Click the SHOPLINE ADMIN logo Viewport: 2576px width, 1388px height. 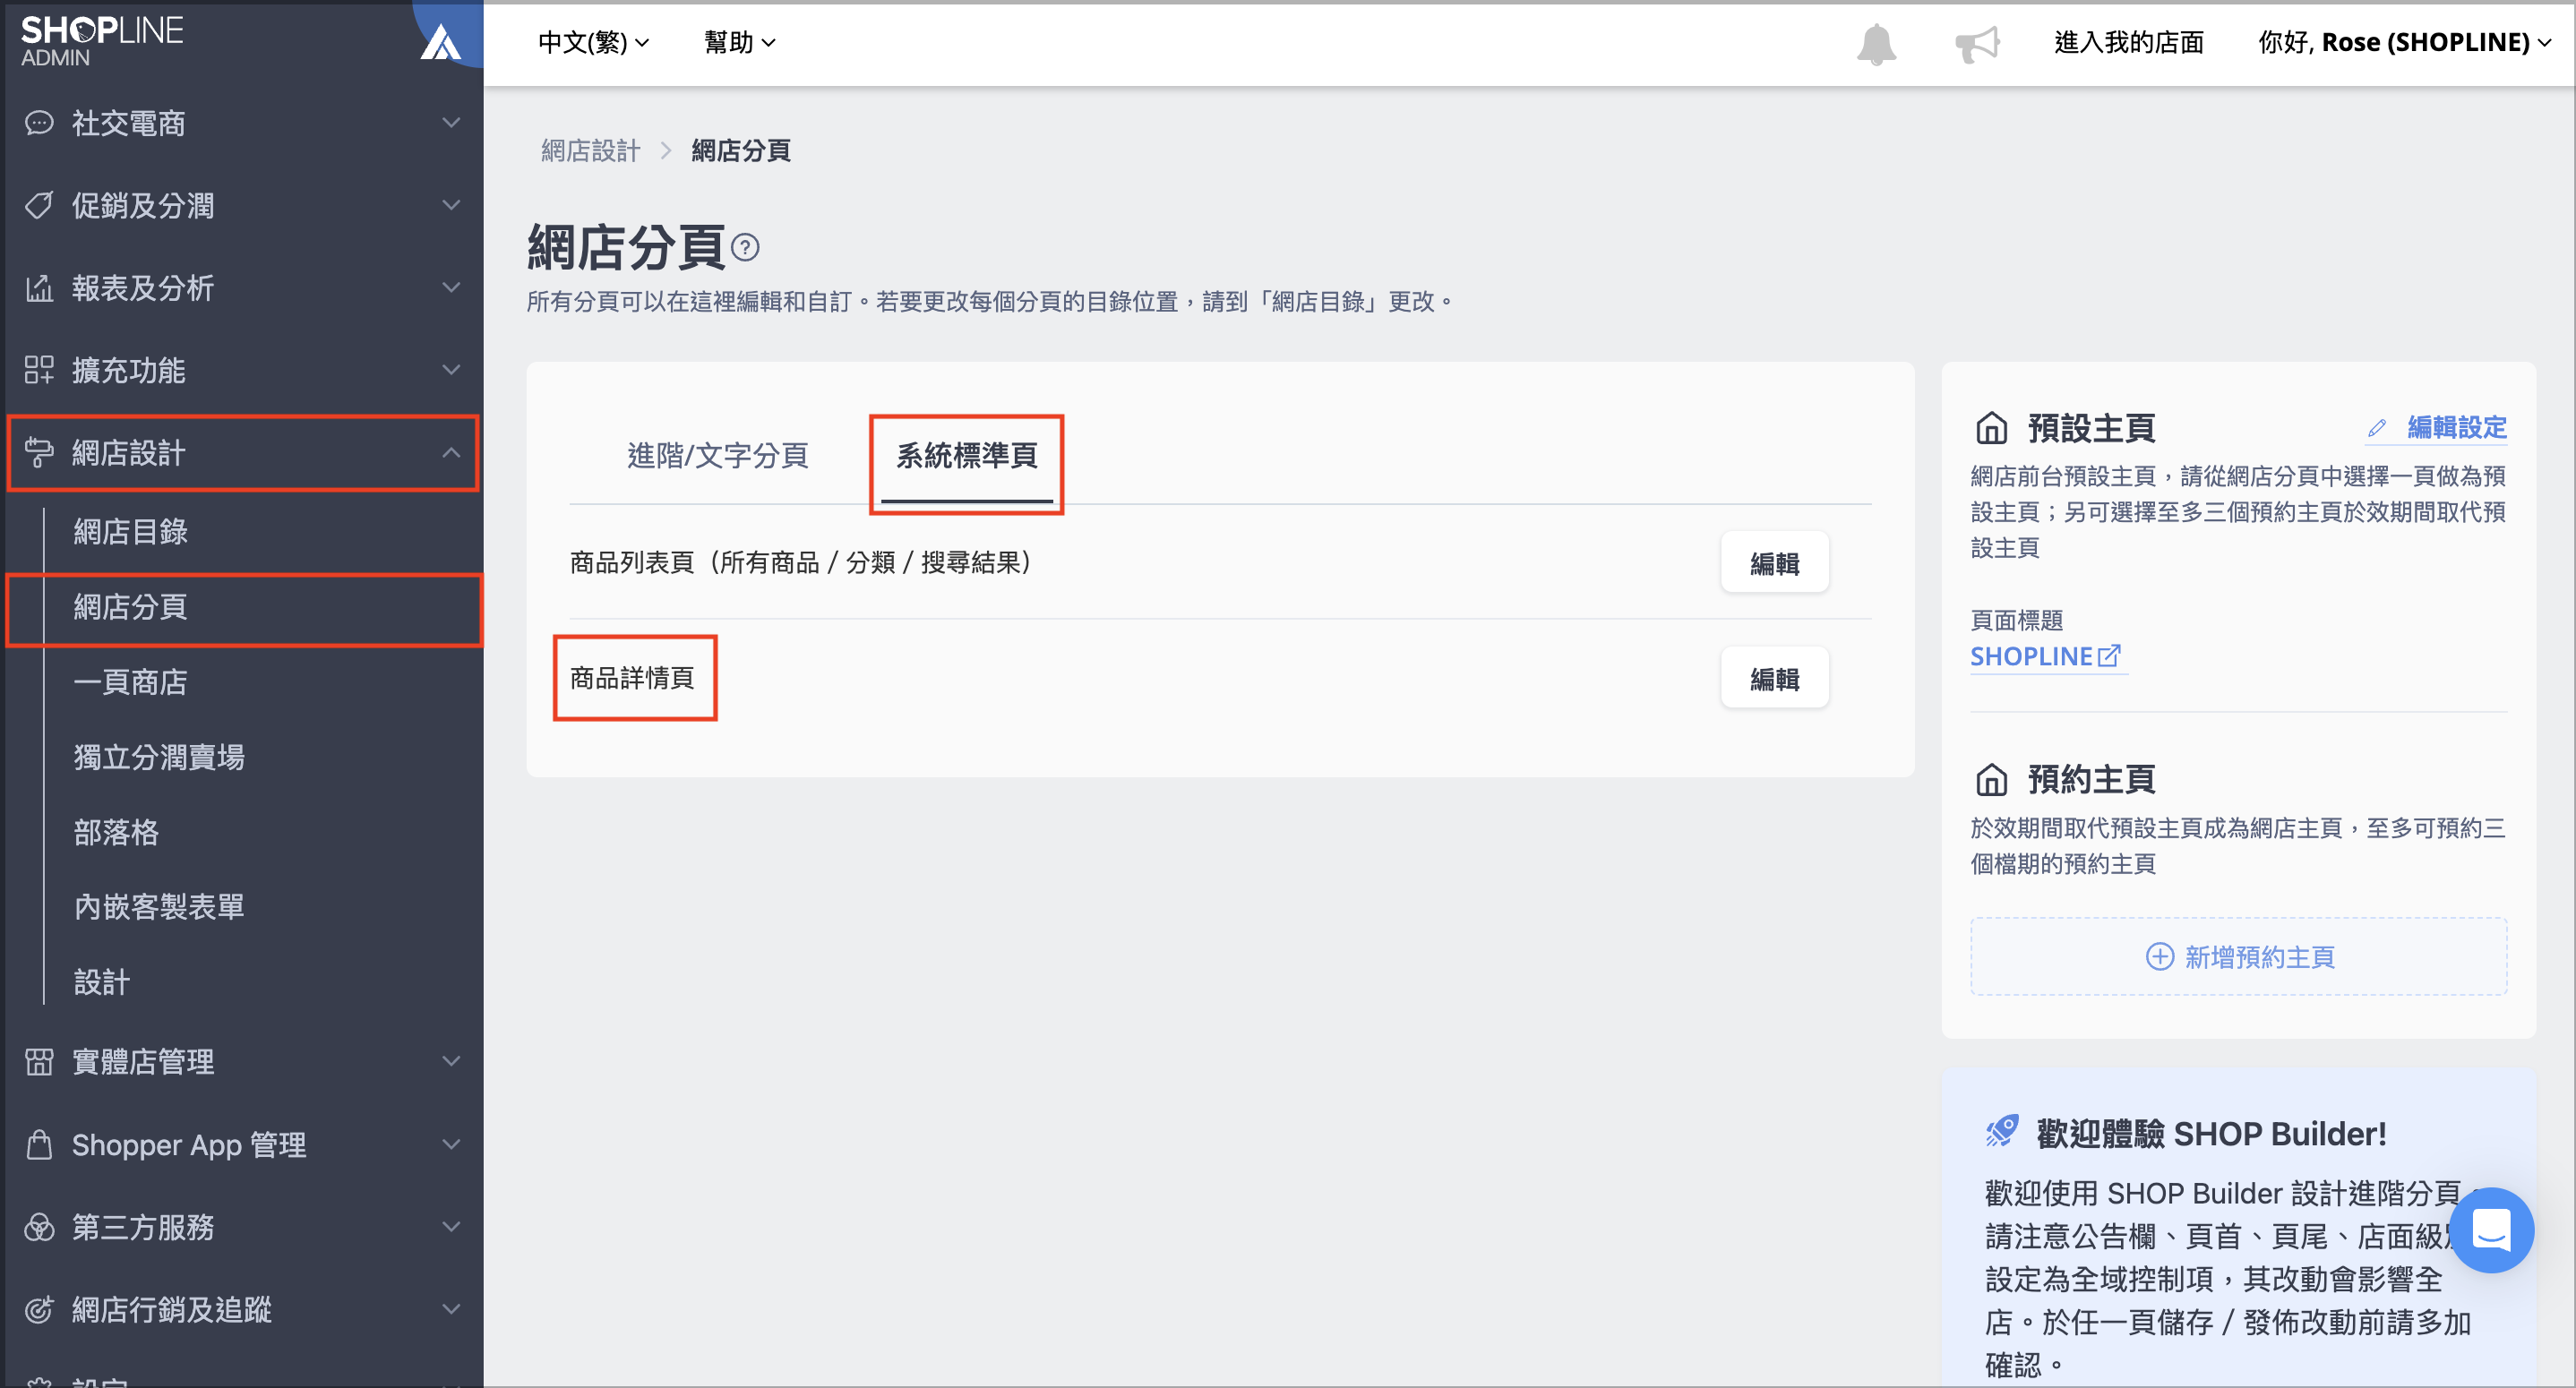[102, 41]
